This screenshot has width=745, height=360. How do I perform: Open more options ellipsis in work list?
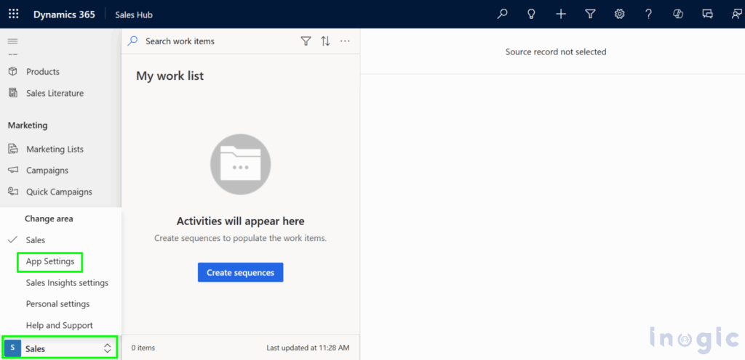(345, 41)
